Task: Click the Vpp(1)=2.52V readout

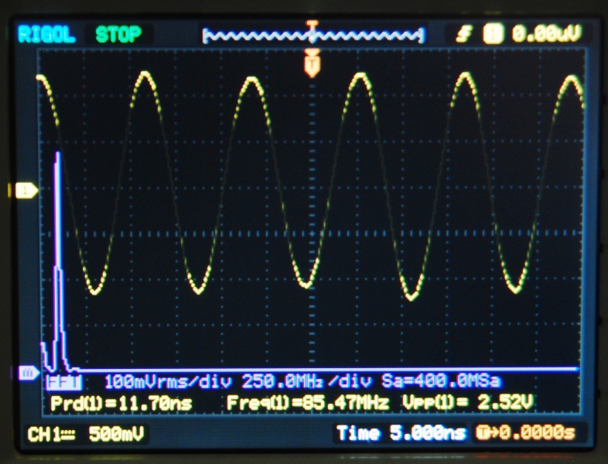Action: pos(467,404)
